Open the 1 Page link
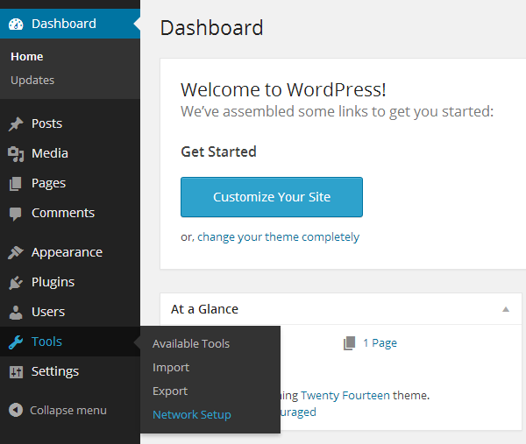The width and height of the screenshot is (526, 444). coord(380,343)
